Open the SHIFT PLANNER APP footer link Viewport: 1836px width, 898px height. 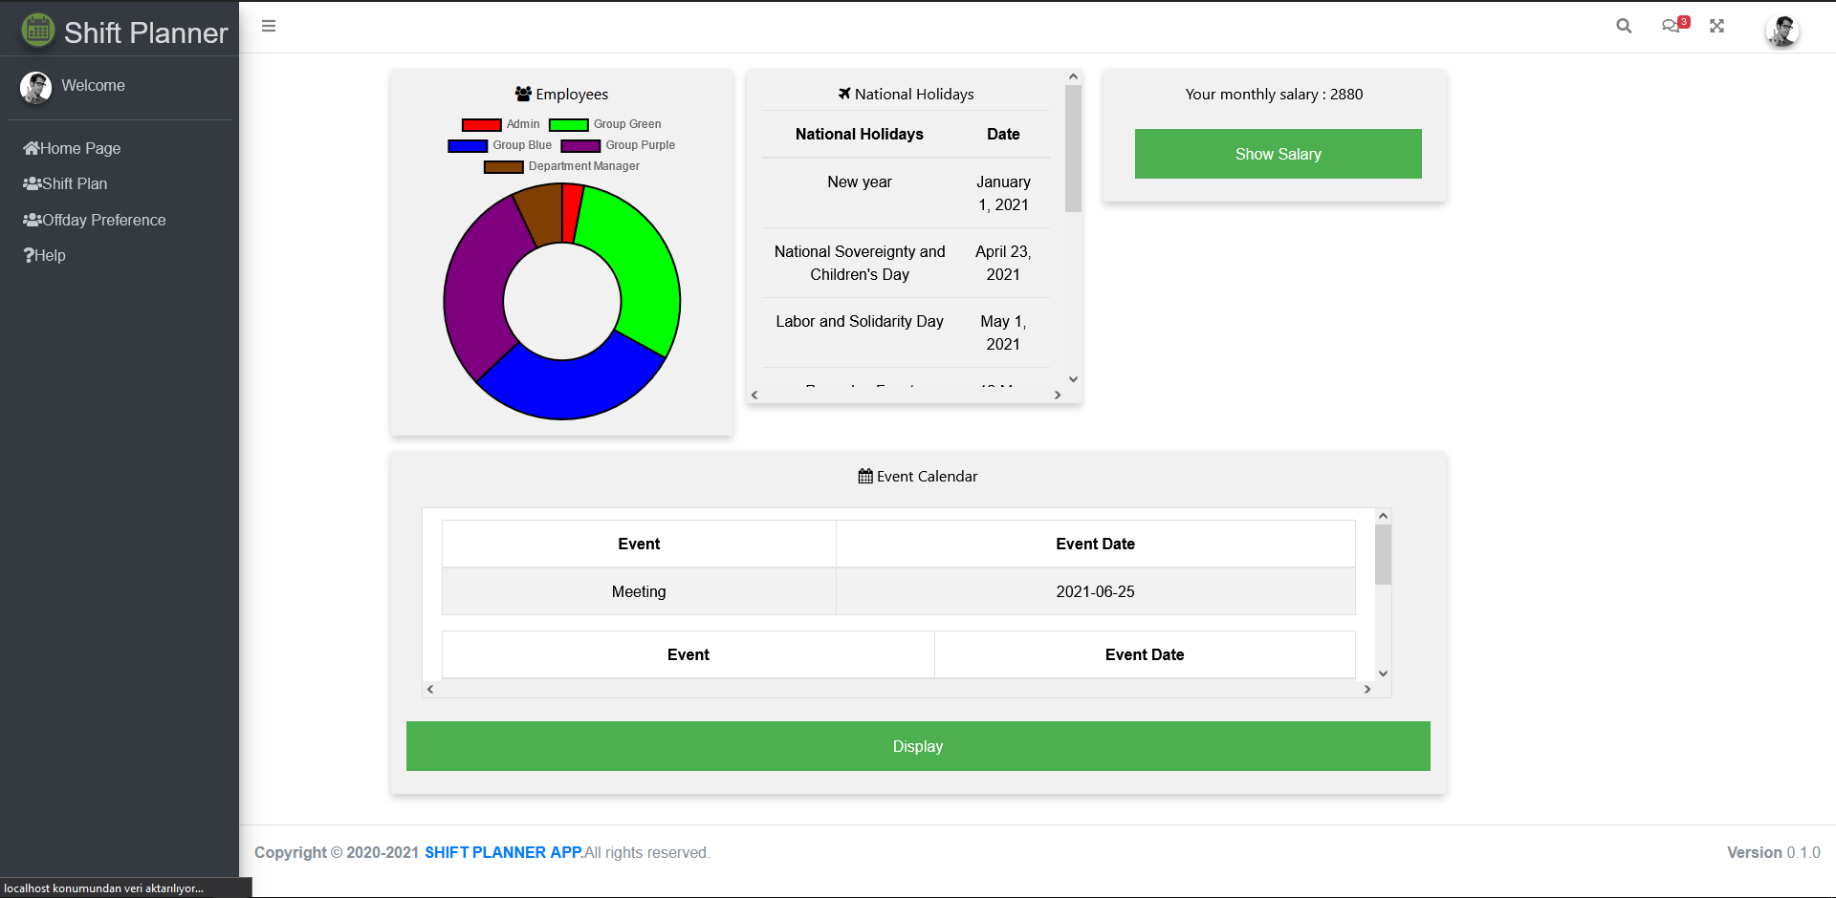click(x=502, y=852)
